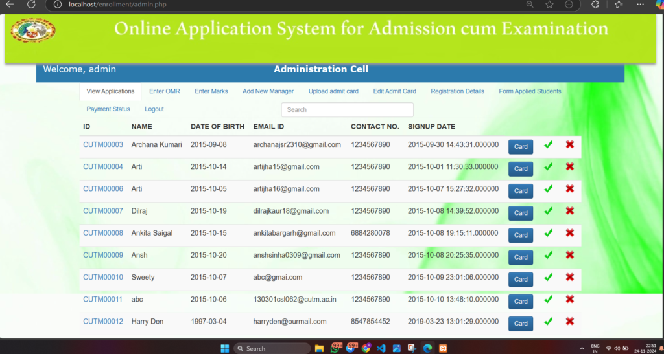
Task: Click red cross for Ankita Saigal
Action: (570, 233)
